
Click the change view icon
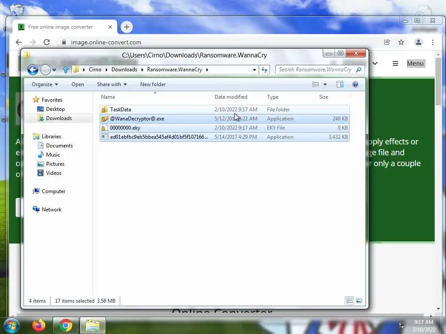click(315, 84)
